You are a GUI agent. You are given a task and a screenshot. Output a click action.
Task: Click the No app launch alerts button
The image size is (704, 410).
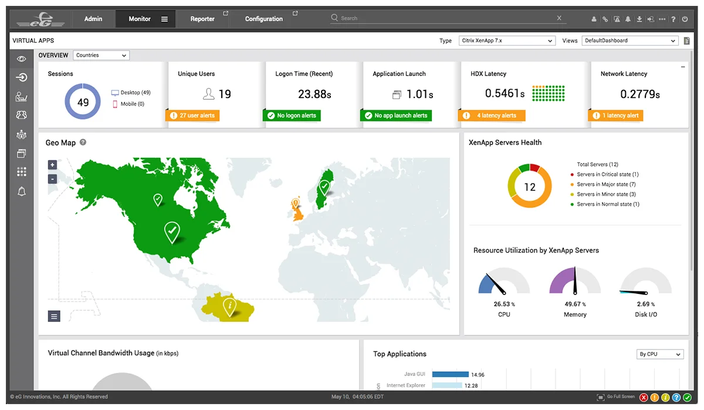click(396, 116)
